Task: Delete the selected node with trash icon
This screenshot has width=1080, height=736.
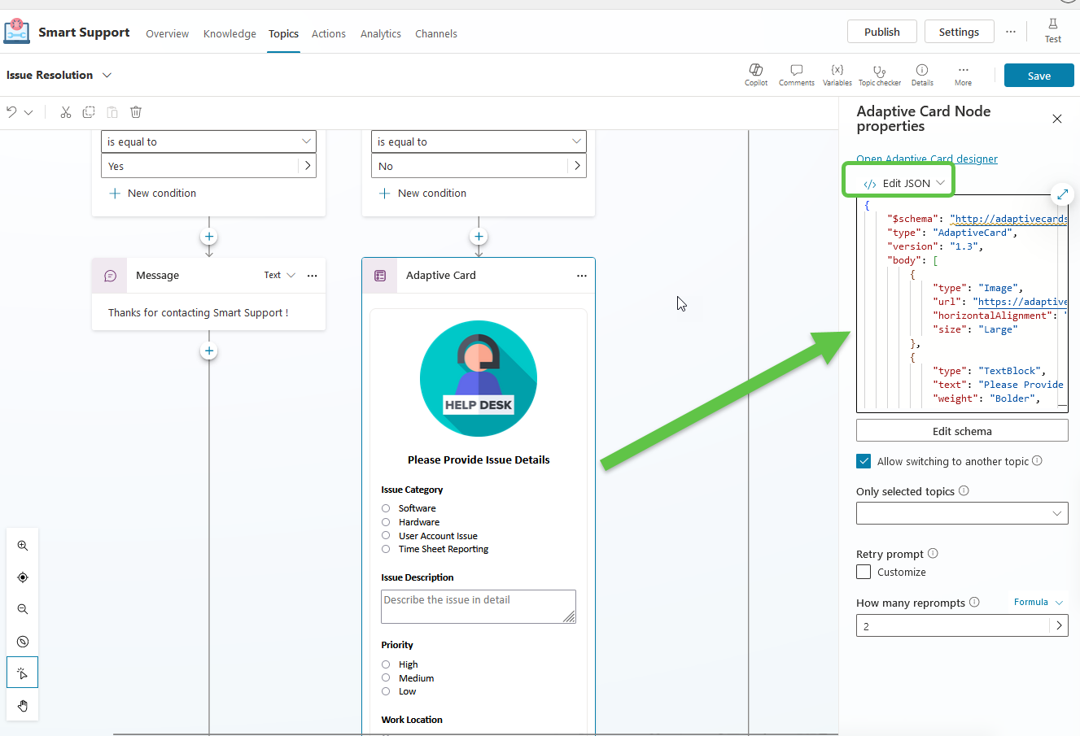Action: point(135,111)
